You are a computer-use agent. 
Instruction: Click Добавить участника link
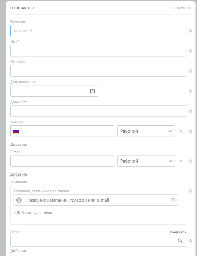[x=34, y=213]
